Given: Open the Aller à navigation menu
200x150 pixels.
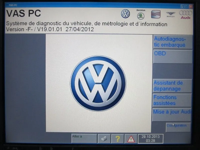Looking at the screenshot, I should tap(84, 138).
